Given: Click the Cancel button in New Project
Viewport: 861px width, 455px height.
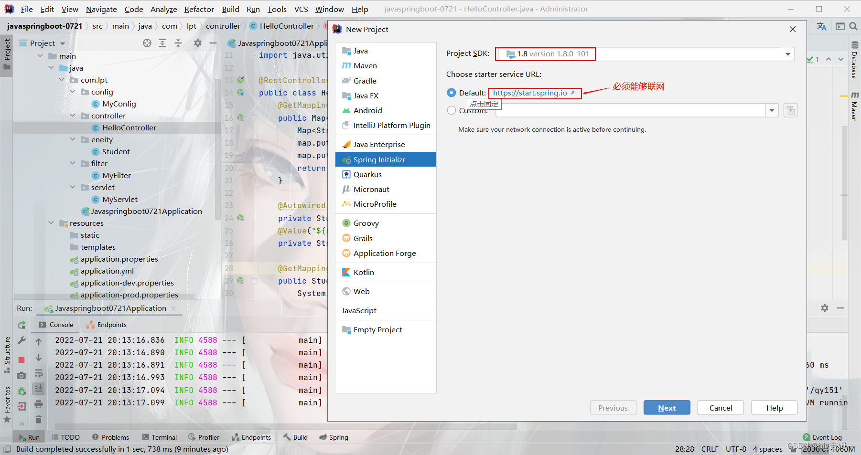Looking at the screenshot, I should click(x=721, y=408).
